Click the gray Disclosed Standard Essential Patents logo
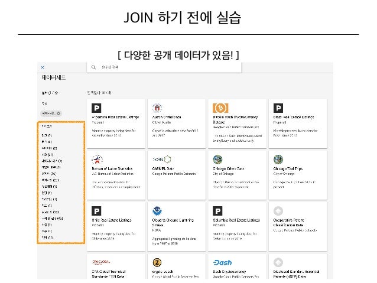 278,262
